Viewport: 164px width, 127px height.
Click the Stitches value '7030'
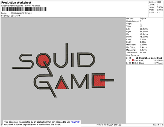tap(159, 2)
